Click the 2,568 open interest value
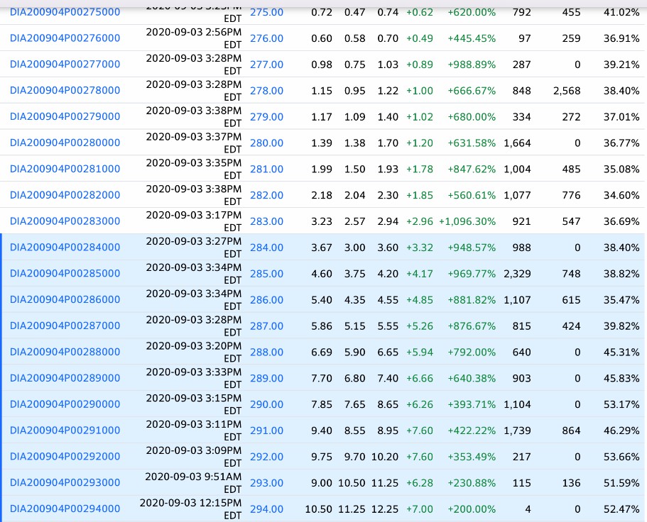This screenshot has height=522, width=647. [x=567, y=91]
